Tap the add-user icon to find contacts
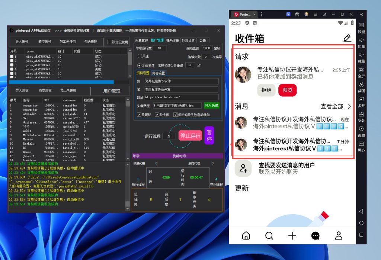 pyautogui.click(x=243, y=168)
